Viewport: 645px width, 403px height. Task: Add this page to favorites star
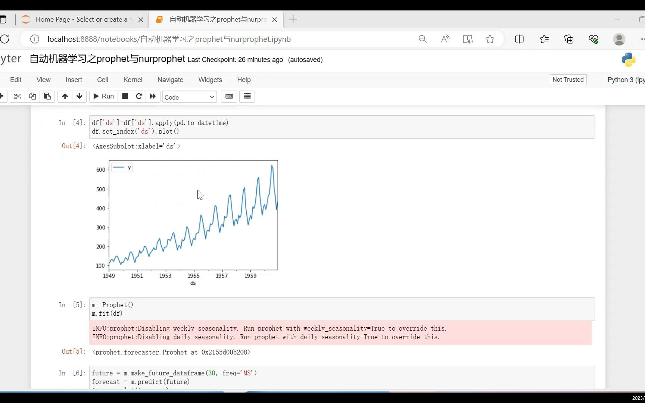490,39
